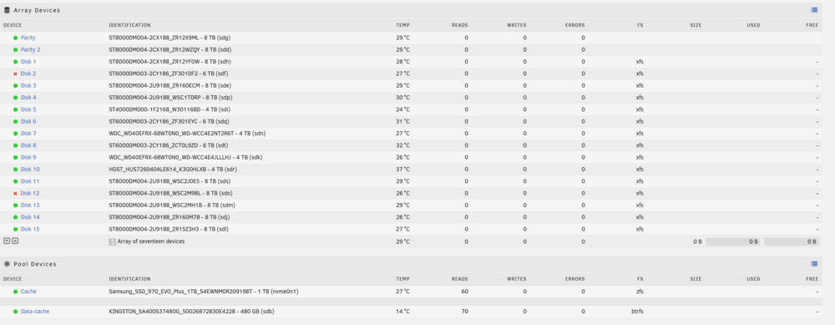
Task: Open the Disk 1 device page
Action: coord(28,62)
